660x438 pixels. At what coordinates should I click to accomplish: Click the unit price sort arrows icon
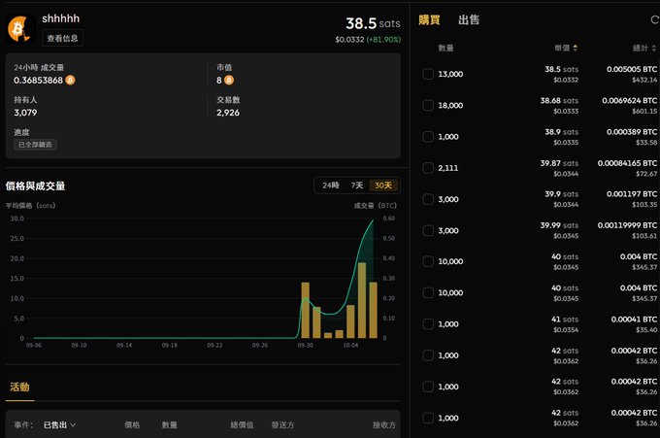(575, 48)
